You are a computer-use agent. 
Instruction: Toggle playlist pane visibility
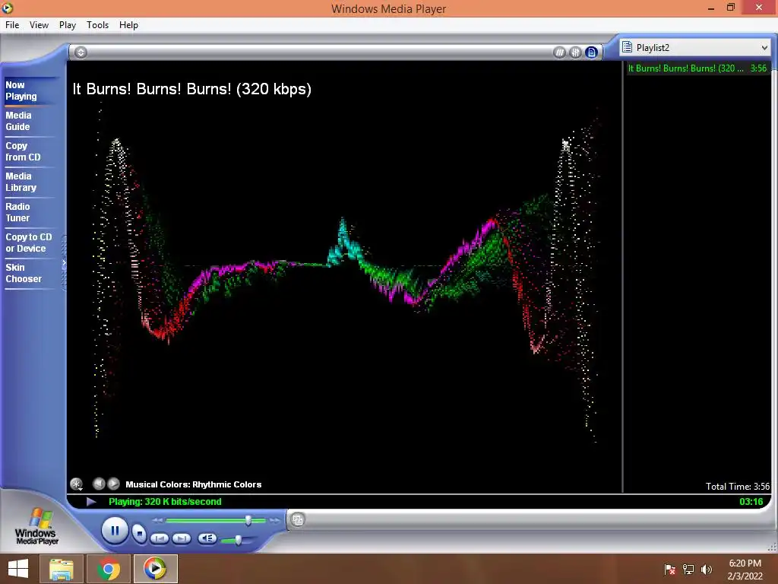click(x=591, y=52)
